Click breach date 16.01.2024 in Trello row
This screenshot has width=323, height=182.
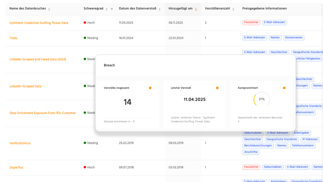tap(126, 38)
